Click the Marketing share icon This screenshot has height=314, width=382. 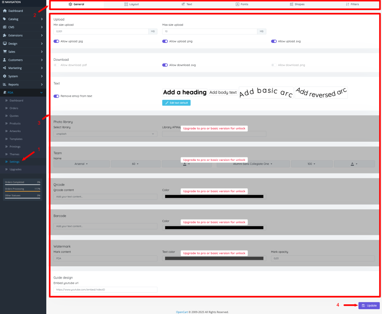click(4, 68)
